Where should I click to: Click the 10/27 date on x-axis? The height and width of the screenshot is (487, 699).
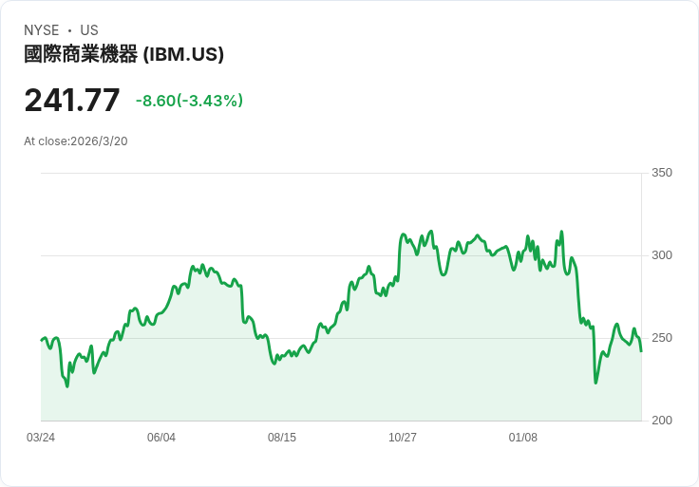(403, 438)
